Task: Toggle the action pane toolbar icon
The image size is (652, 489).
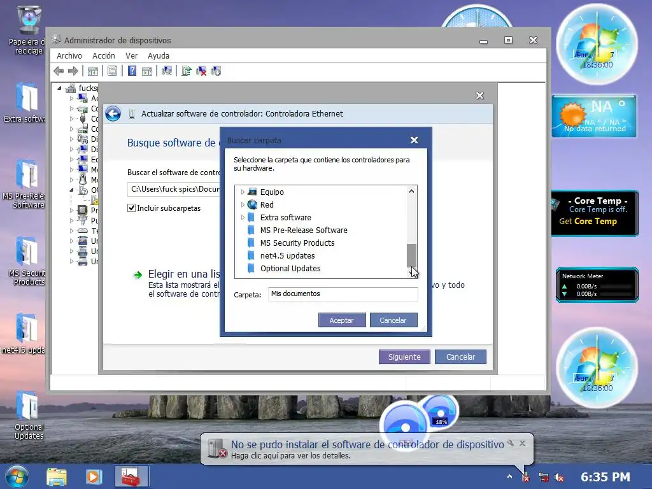Action: (147, 71)
